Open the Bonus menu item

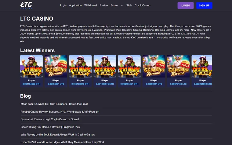click(x=114, y=5)
